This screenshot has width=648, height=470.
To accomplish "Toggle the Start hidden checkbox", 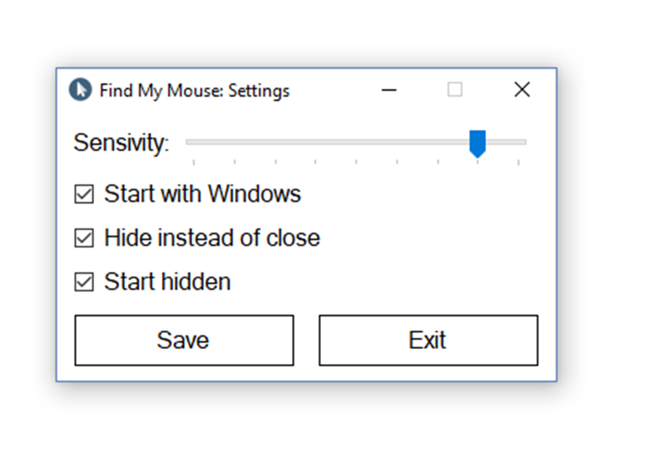I will [84, 281].
